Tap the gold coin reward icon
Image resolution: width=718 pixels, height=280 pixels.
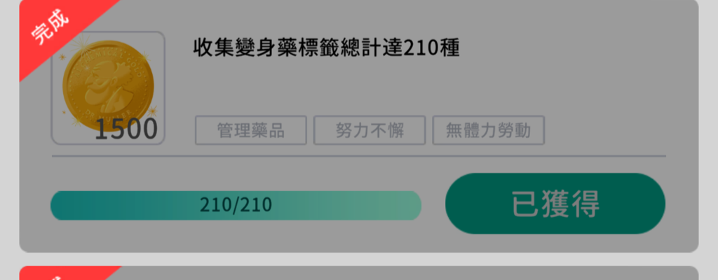click(x=108, y=86)
